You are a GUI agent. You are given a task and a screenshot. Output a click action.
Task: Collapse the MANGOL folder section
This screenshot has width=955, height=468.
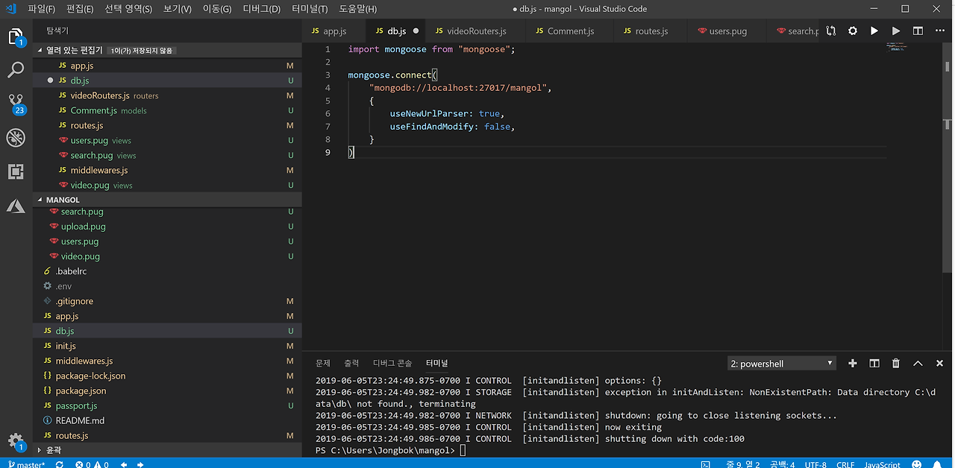tap(63, 200)
